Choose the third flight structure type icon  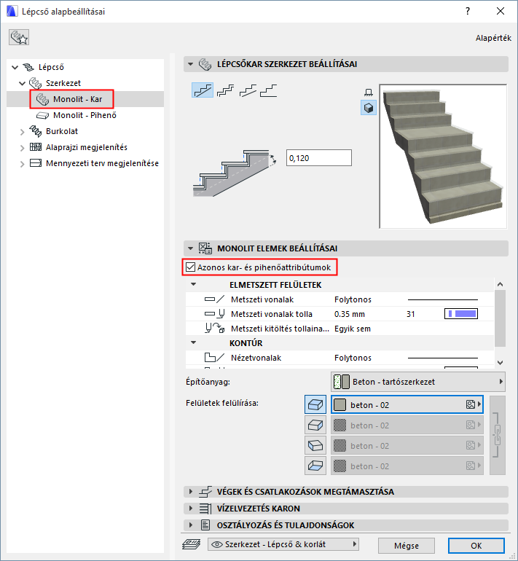pos(248,90)
